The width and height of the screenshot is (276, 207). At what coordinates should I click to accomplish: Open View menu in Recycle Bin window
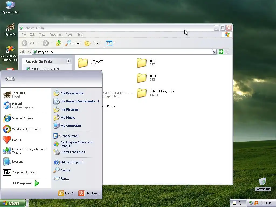[x=42, y=34]
